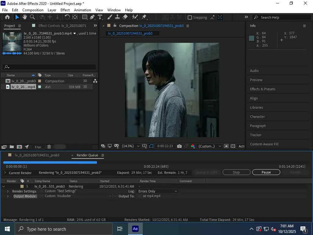Select the Eraser tool
The height and width of the screenshot is (235, 313).
pyautogui.click(x=125, y=17)
